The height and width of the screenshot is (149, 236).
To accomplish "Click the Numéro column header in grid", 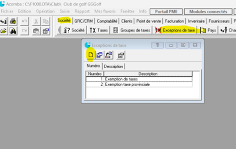I will [x=95, y=74].
